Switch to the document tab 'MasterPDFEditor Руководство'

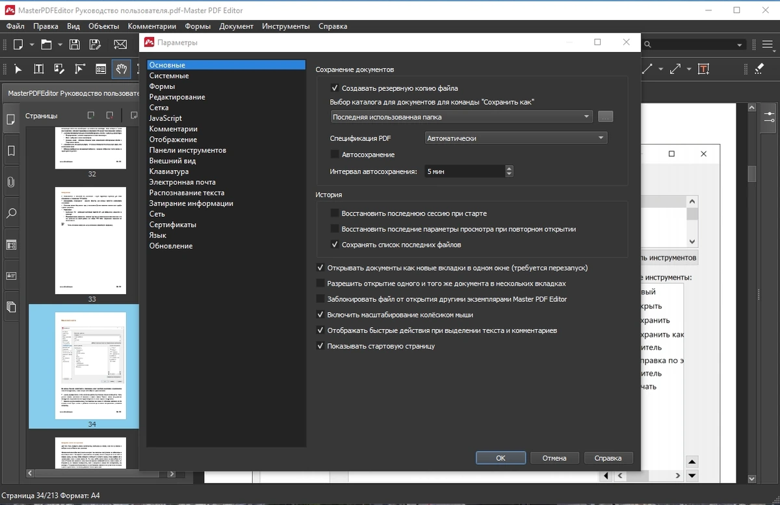pyautogui.click(x=70, y=93)
